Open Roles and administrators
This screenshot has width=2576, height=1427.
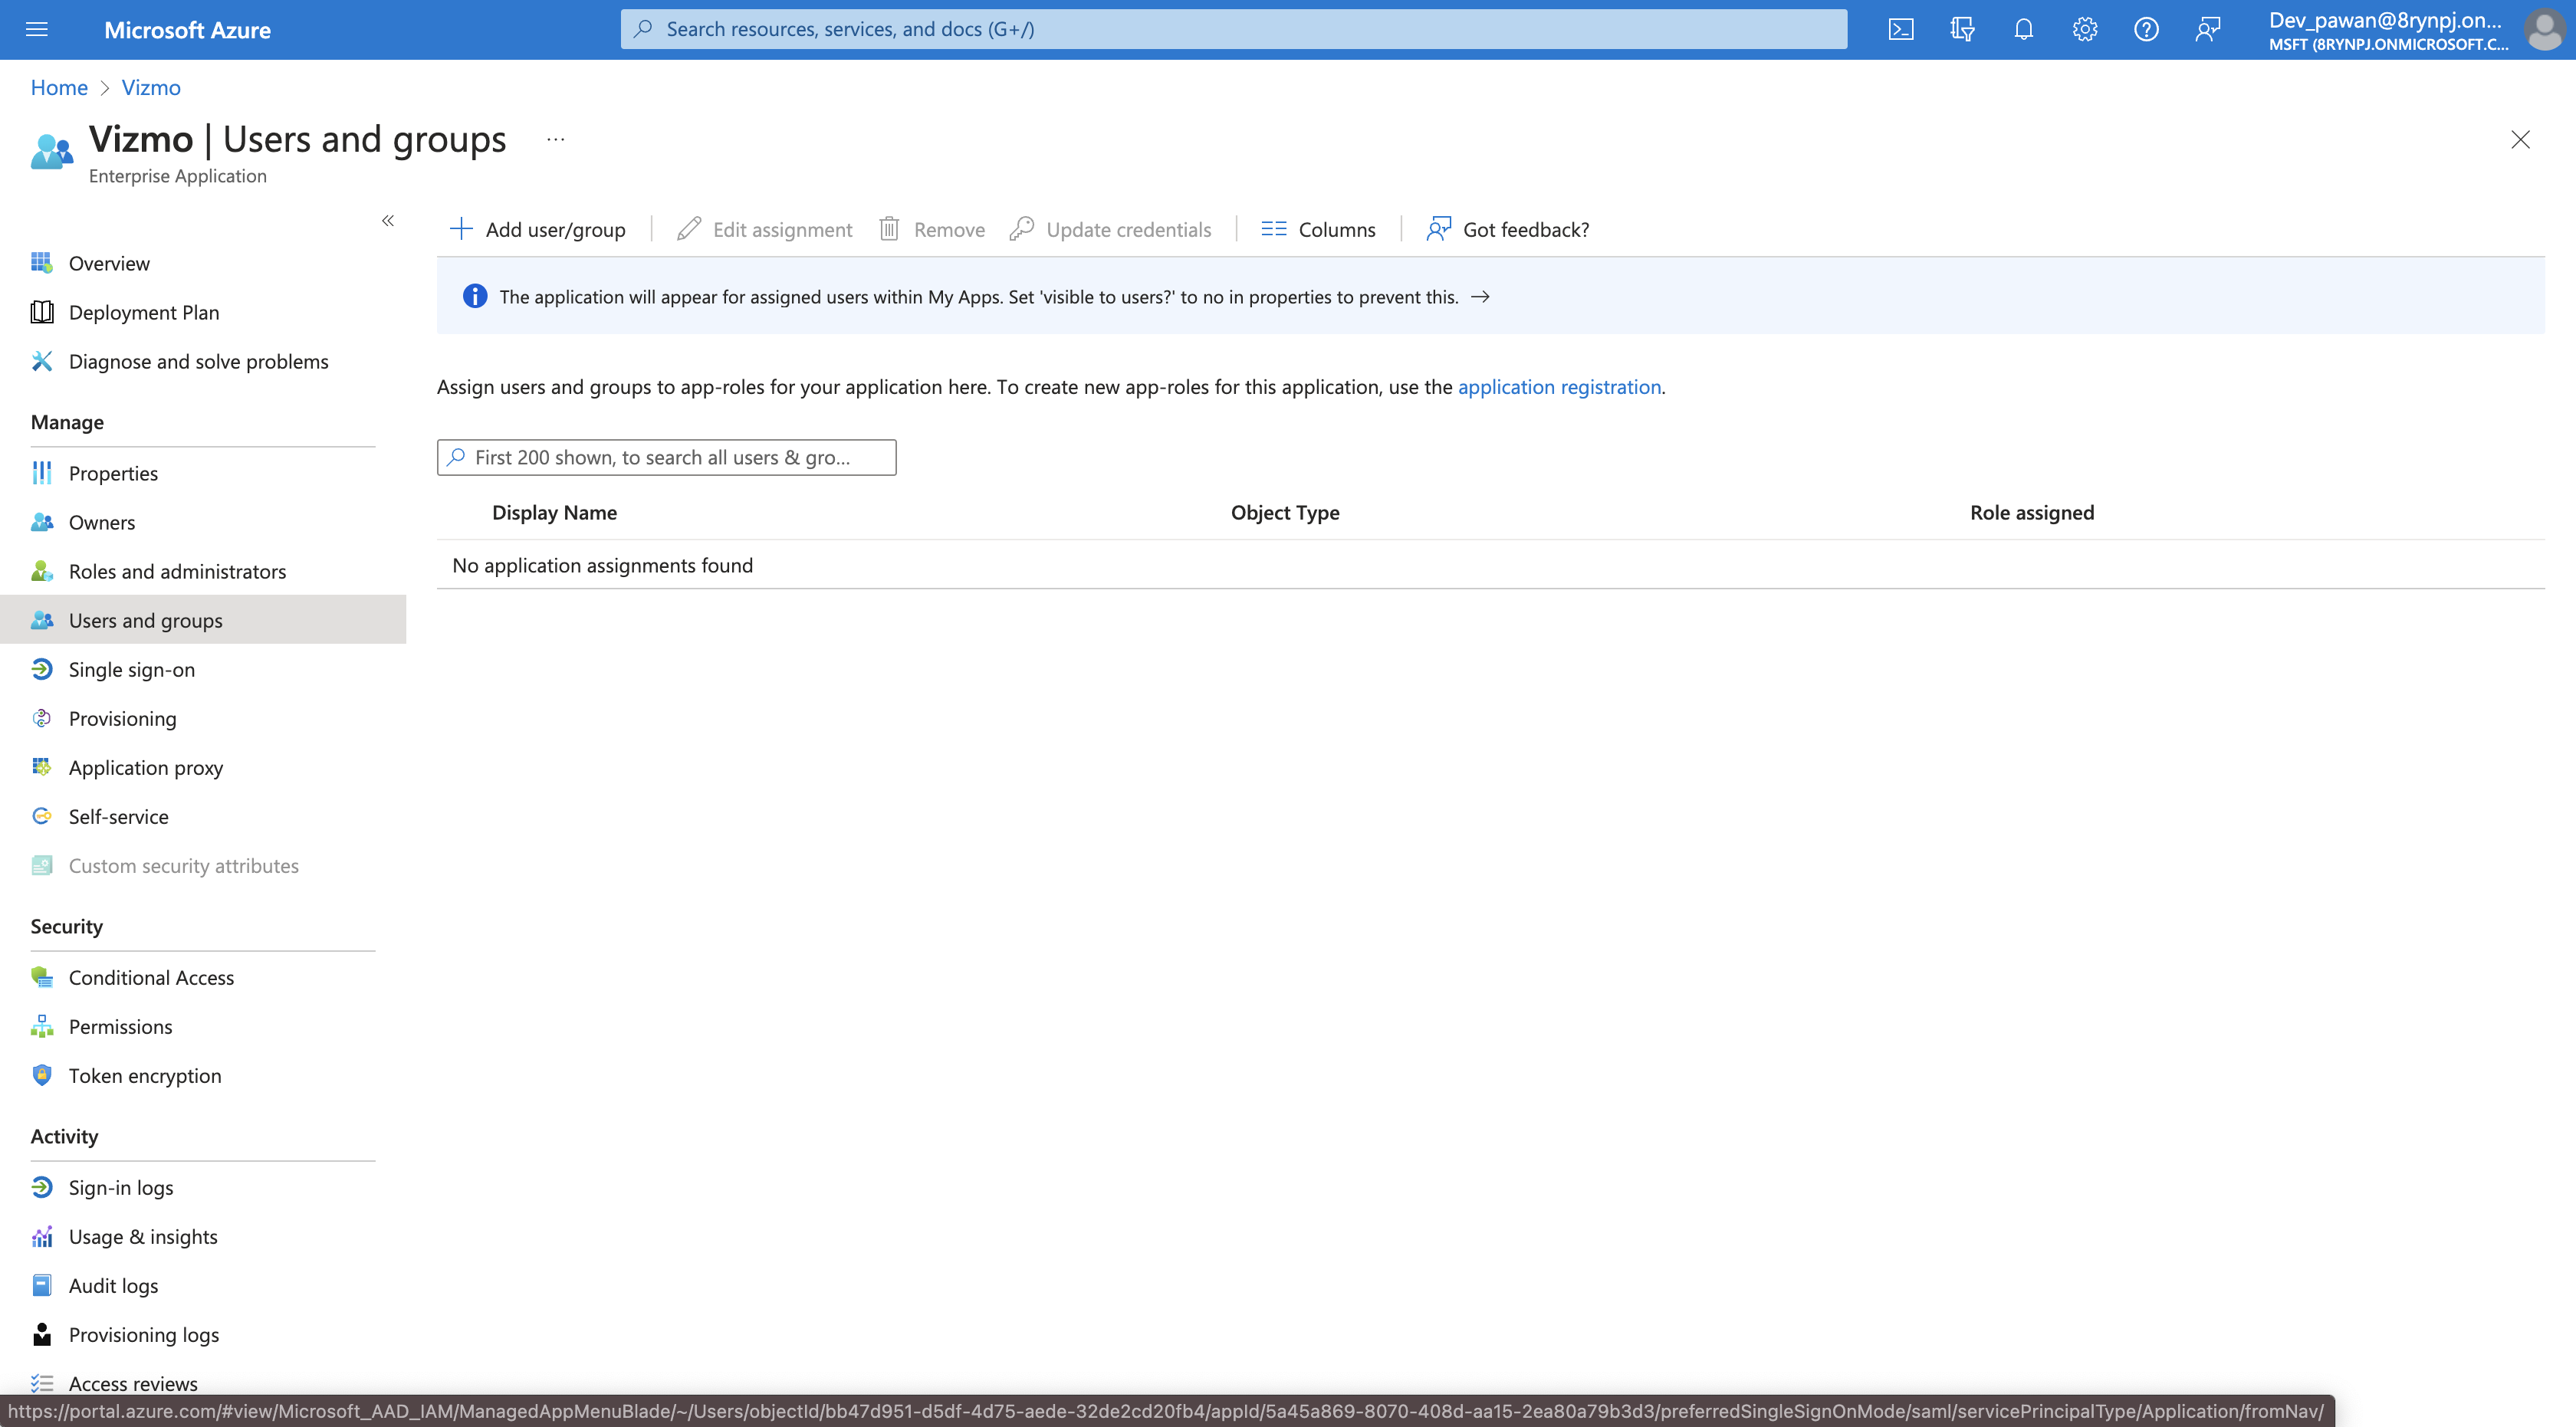point(203,572)
